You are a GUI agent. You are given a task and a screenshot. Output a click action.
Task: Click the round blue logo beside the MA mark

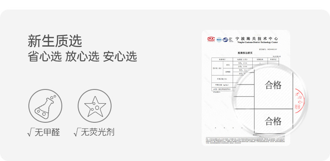tap(219, 40)
